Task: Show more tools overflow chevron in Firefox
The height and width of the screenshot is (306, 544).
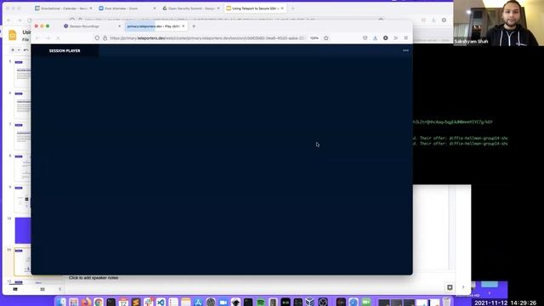Action: (x=395, y=38)
